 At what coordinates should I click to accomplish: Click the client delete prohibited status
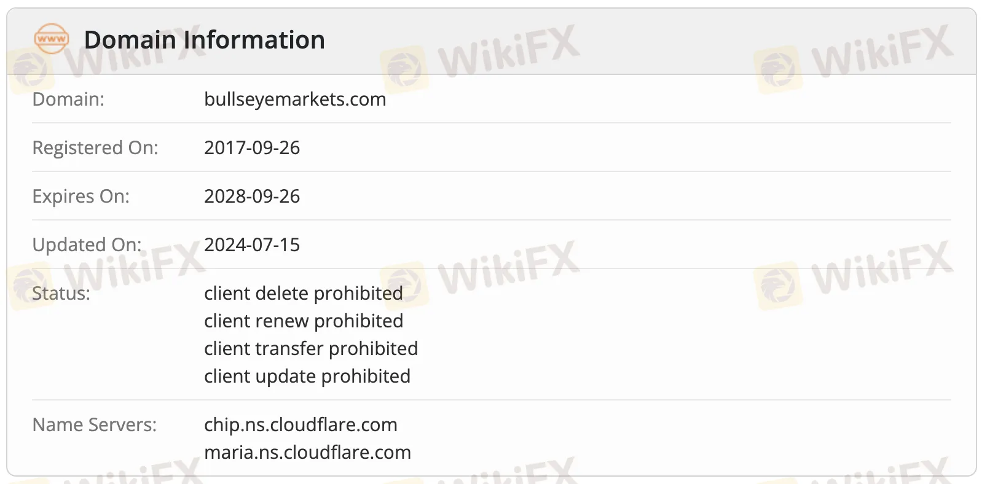304,293
